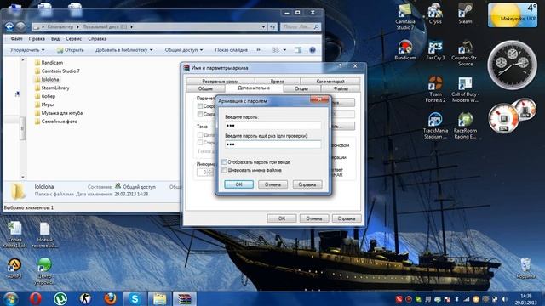Open Firefox from the taskbar
This screenshot has height=306, width=545.
(110, 298)
